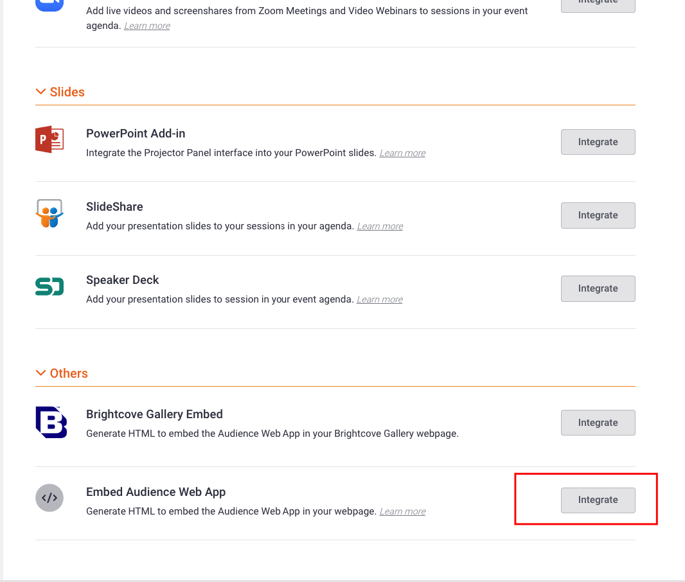
Task: Open Learn more link for SlideShare
Action: [x=380, y=226]
